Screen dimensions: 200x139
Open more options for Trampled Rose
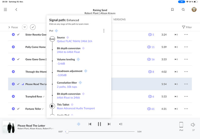click(186, 96)
